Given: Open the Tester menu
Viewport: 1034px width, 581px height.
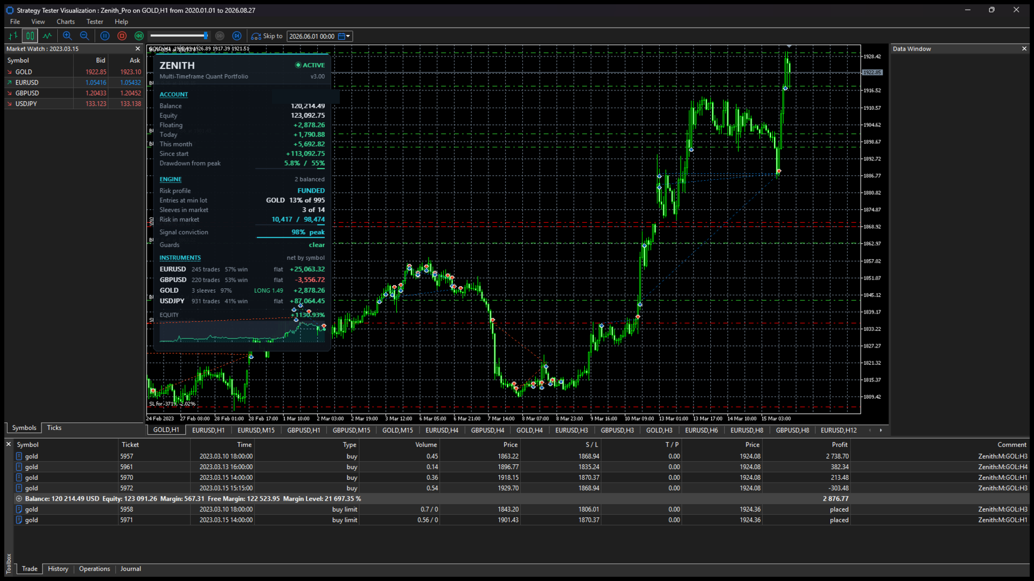Looking at the screenshot, I should pos(95,22).
